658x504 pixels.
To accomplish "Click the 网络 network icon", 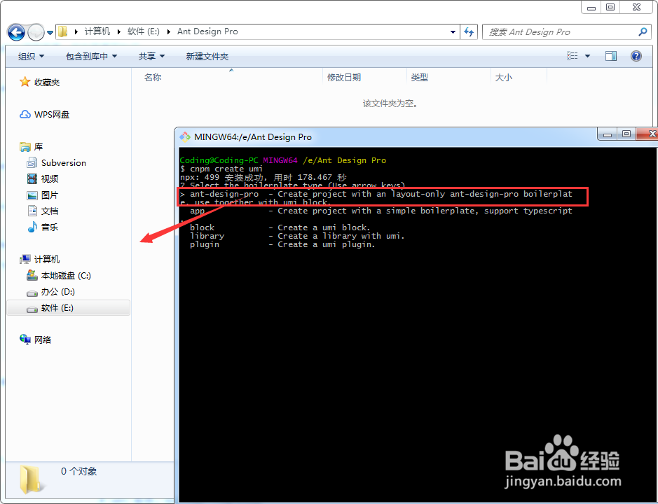I will [x=25, y=339].
